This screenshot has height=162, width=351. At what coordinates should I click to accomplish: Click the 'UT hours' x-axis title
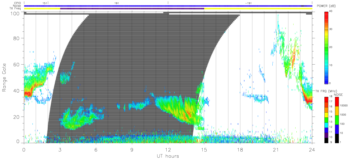(x=168, y=156)
